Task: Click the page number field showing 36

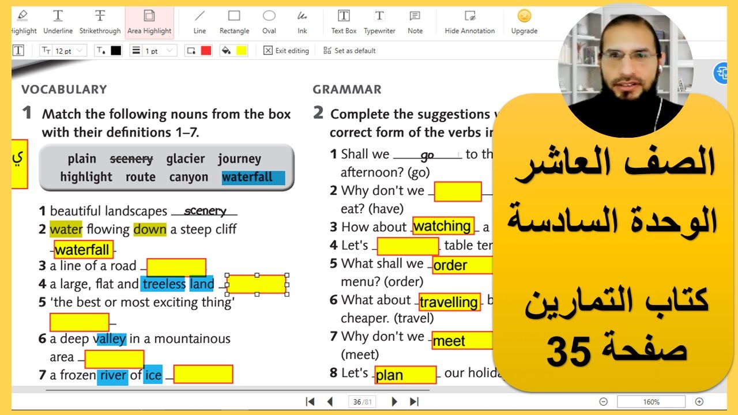Action: click(x=362, y=402)
